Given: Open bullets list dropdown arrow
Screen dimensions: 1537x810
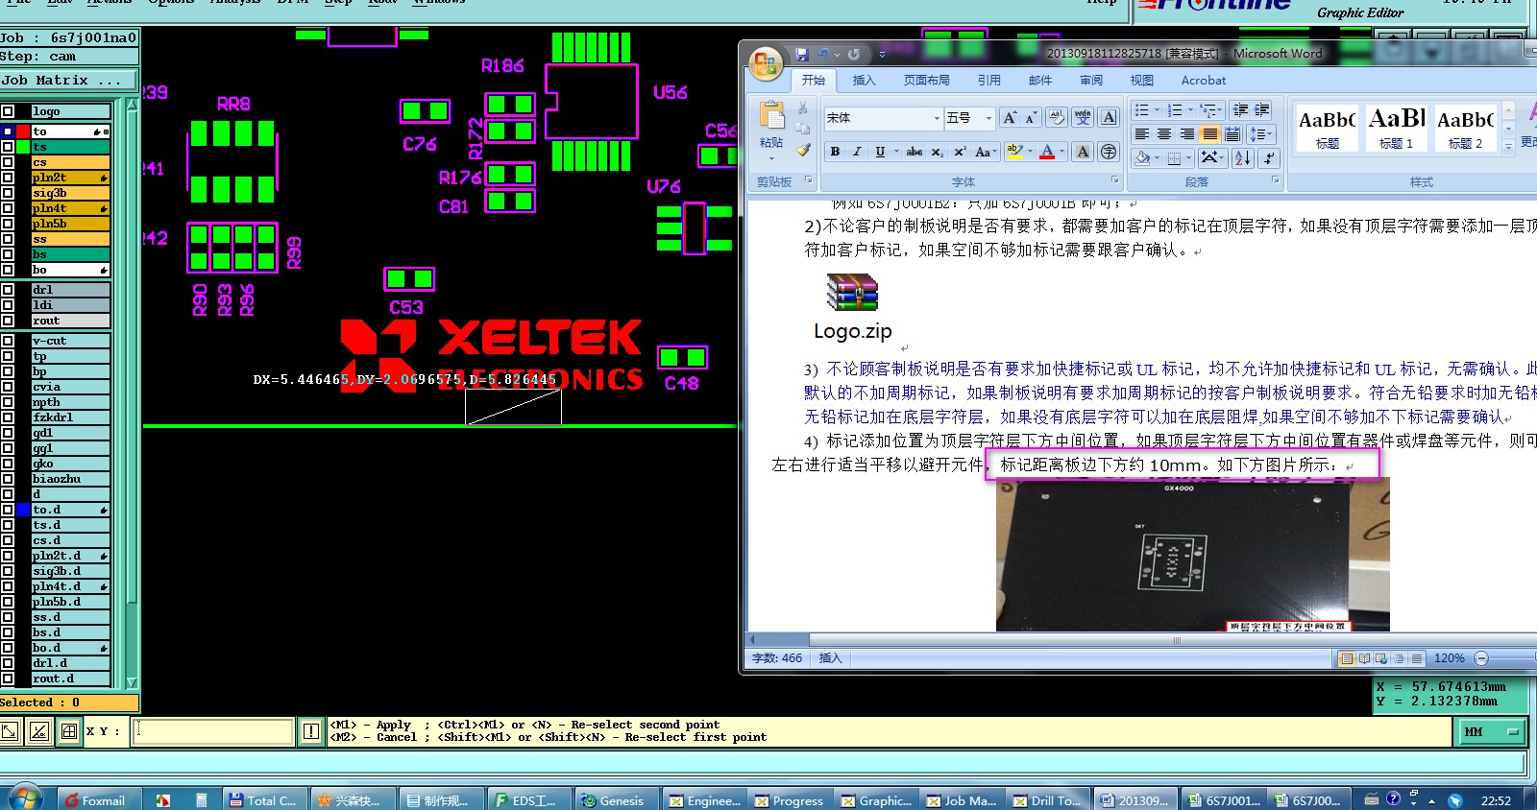Looking at the screenshot, I should pos(1157,109).
